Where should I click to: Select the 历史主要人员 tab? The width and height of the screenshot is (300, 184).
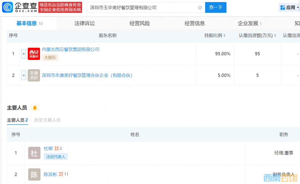(x=47, y=120)
